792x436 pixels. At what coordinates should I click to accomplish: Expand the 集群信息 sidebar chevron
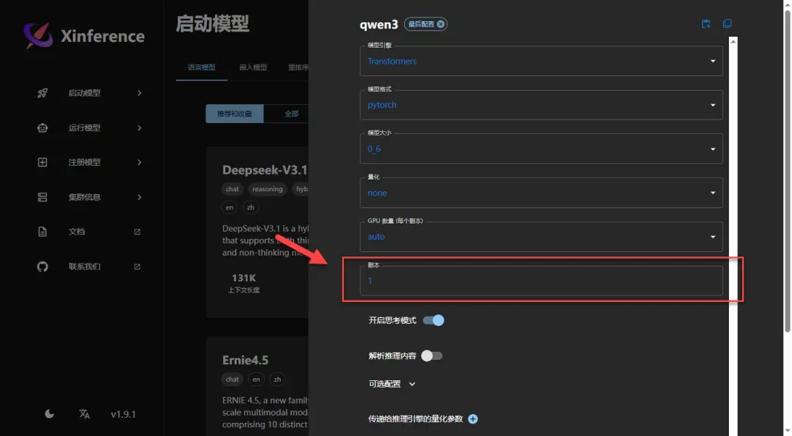coord(139,197)
